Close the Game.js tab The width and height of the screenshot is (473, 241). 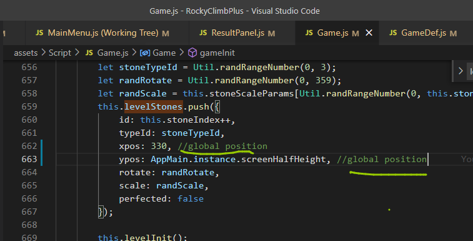369,33
